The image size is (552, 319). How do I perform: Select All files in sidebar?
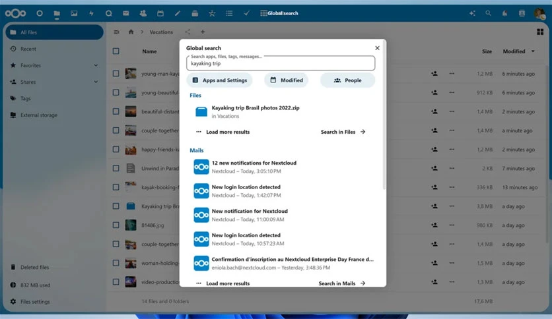tap(54, 32)
